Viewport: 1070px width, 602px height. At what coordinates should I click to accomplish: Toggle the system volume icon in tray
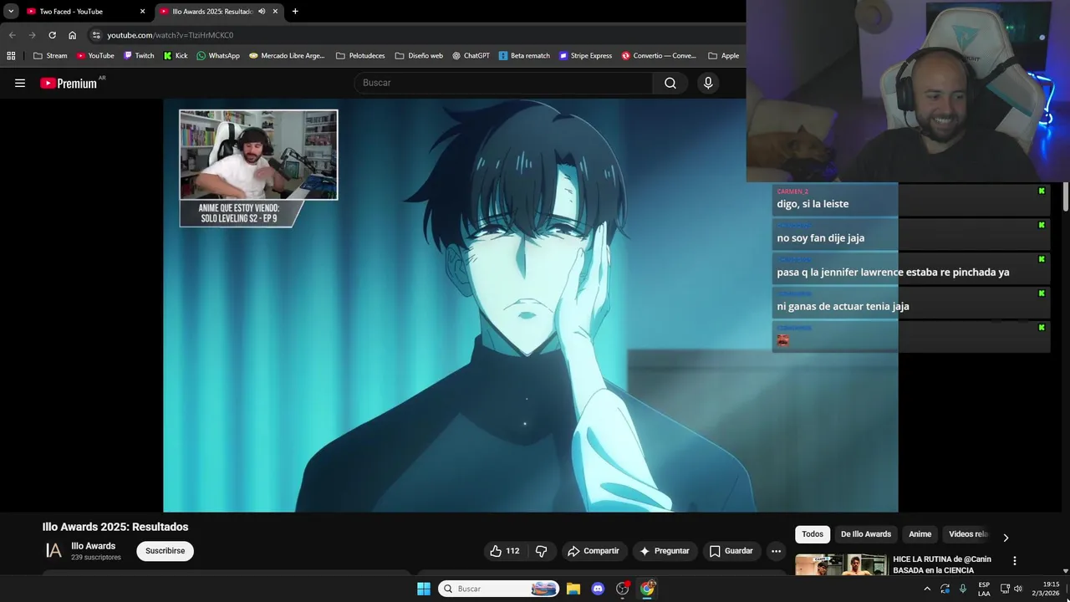click(x=1018, y=589)
